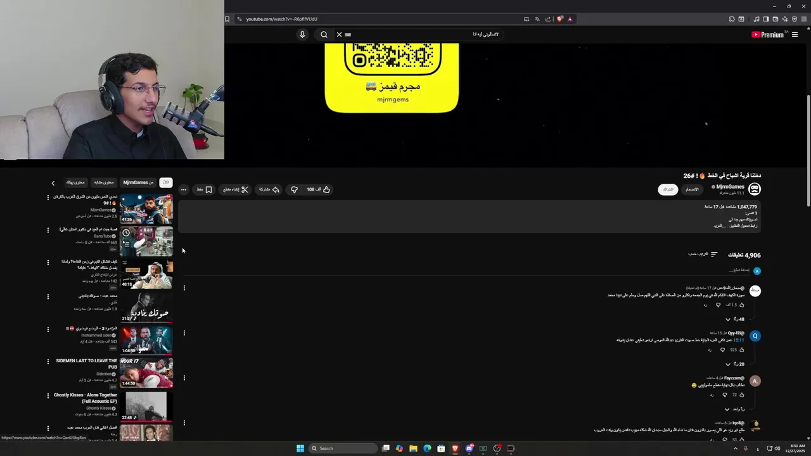Open the YouTube hamburger guide menu
The image size is (811, 456).
(795, 35)
